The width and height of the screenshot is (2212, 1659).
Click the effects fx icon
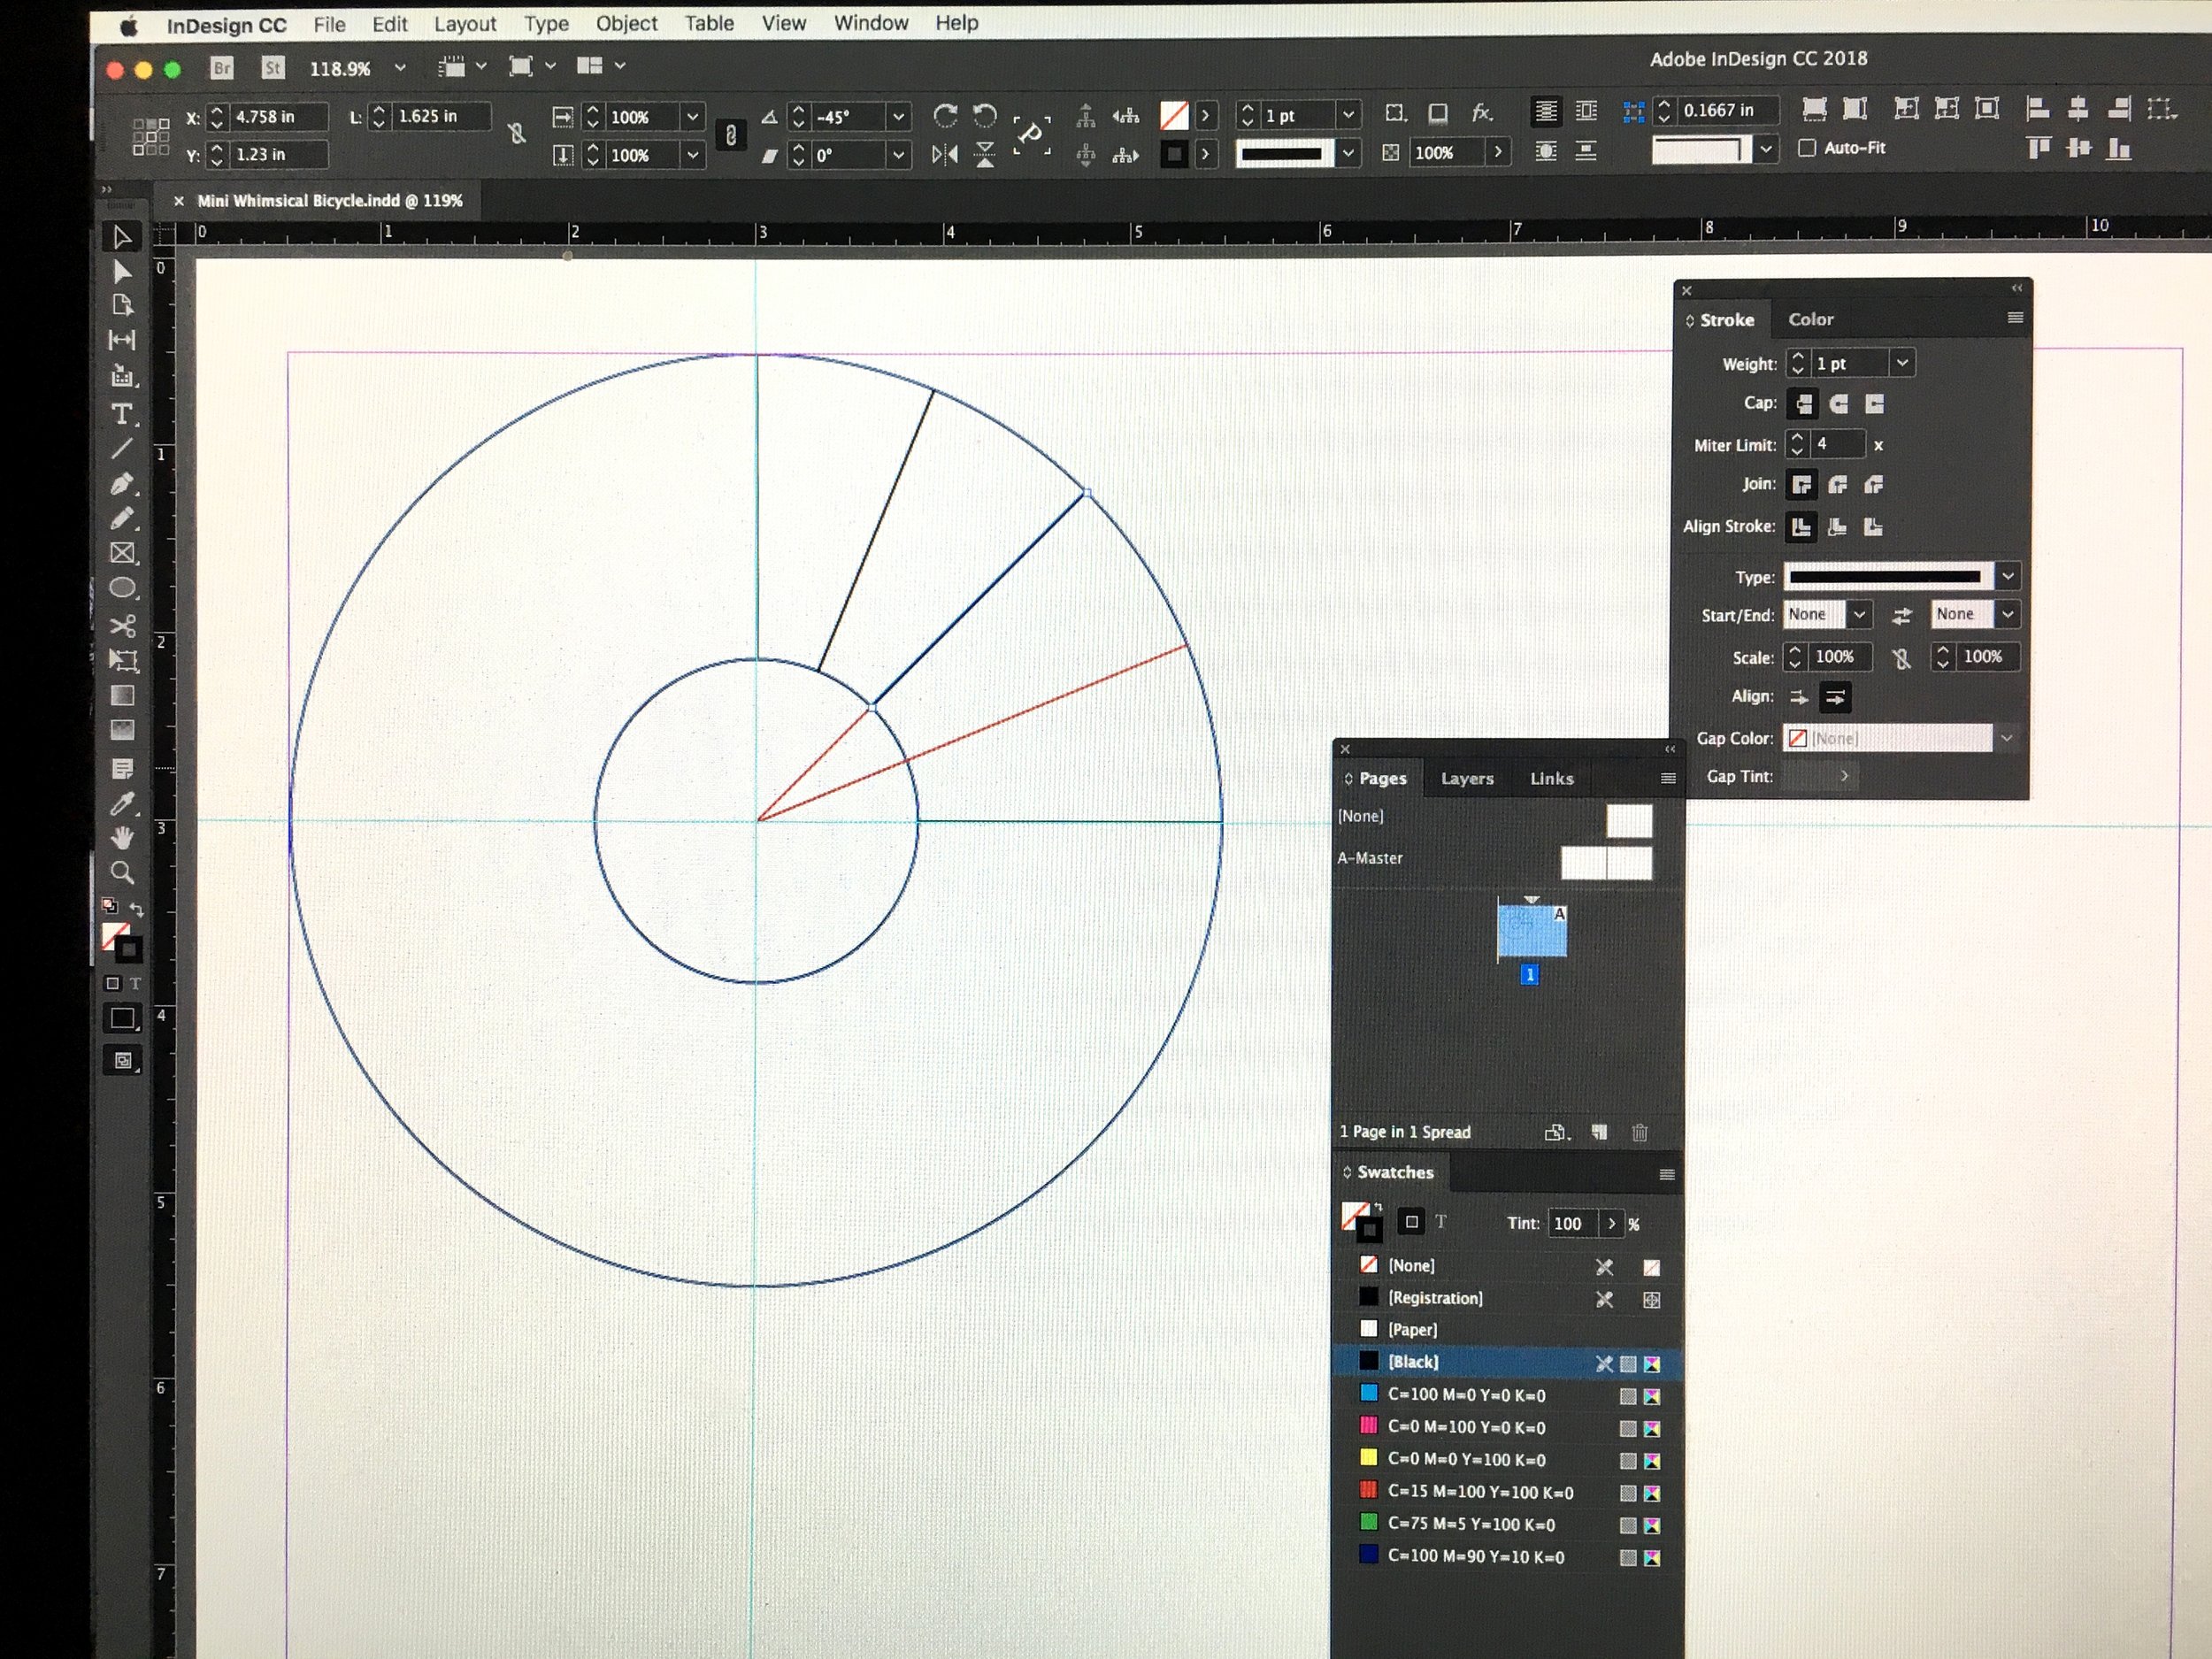[x=1482, y=113]
